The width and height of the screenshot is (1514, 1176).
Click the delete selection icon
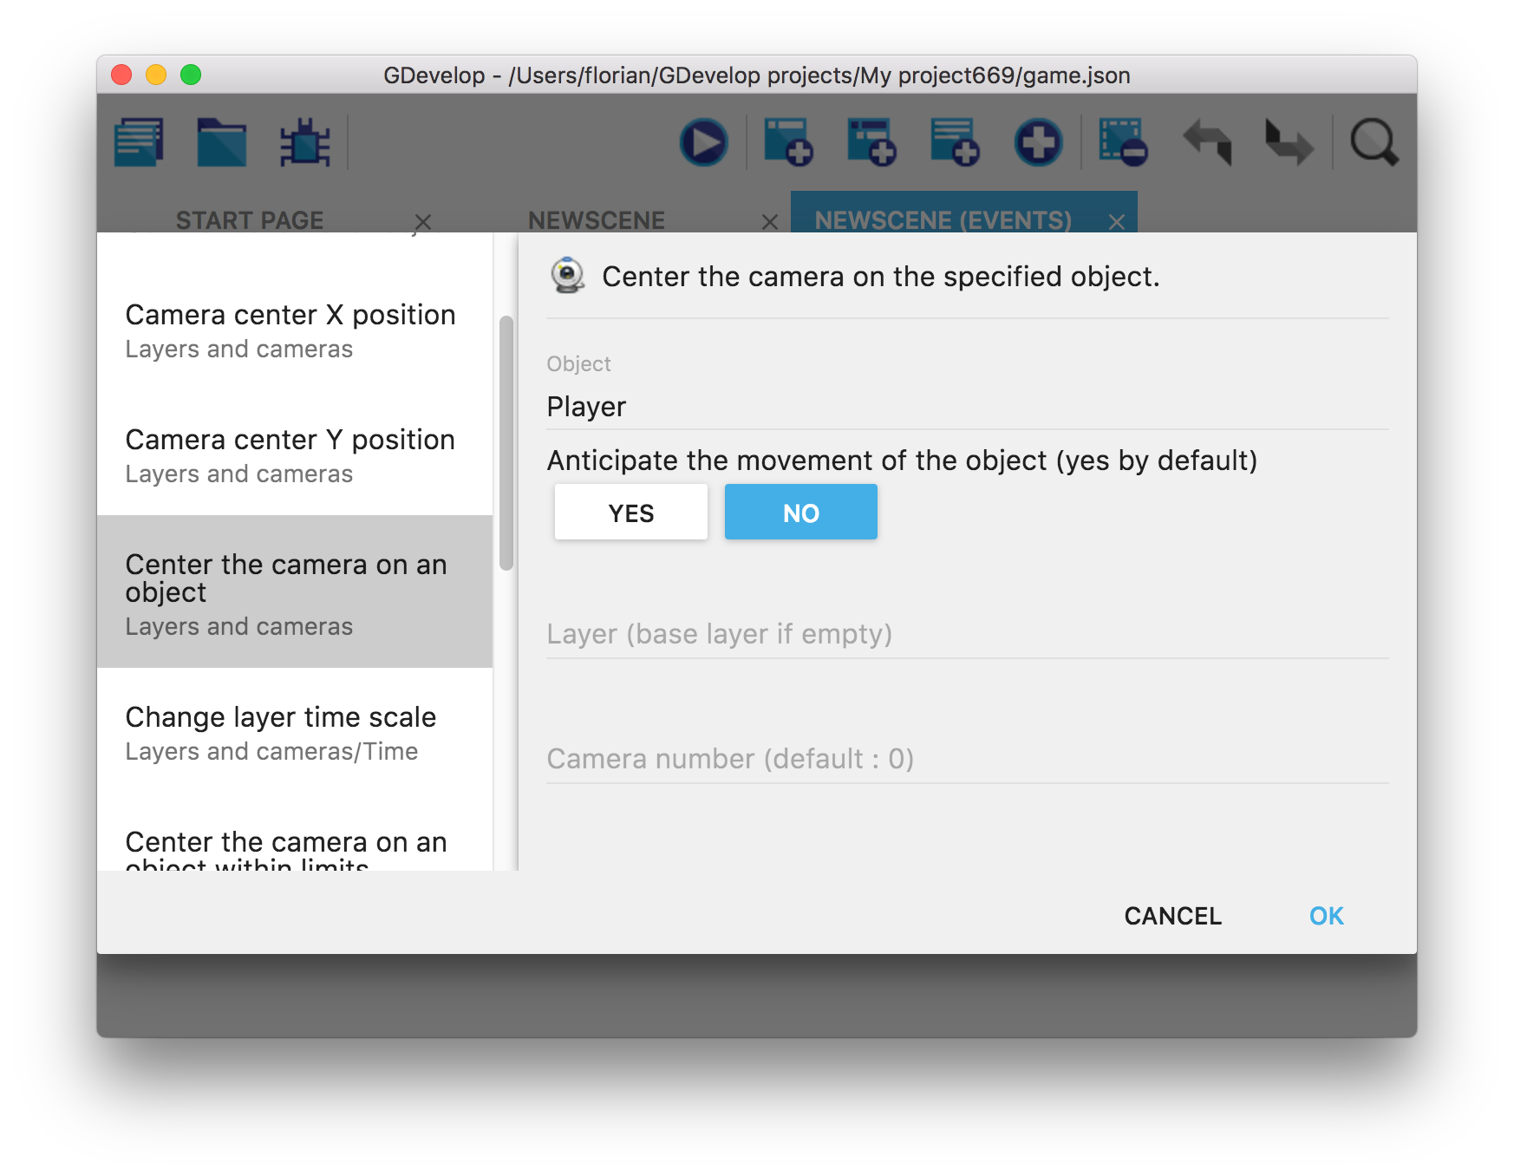pos(1122,142)
